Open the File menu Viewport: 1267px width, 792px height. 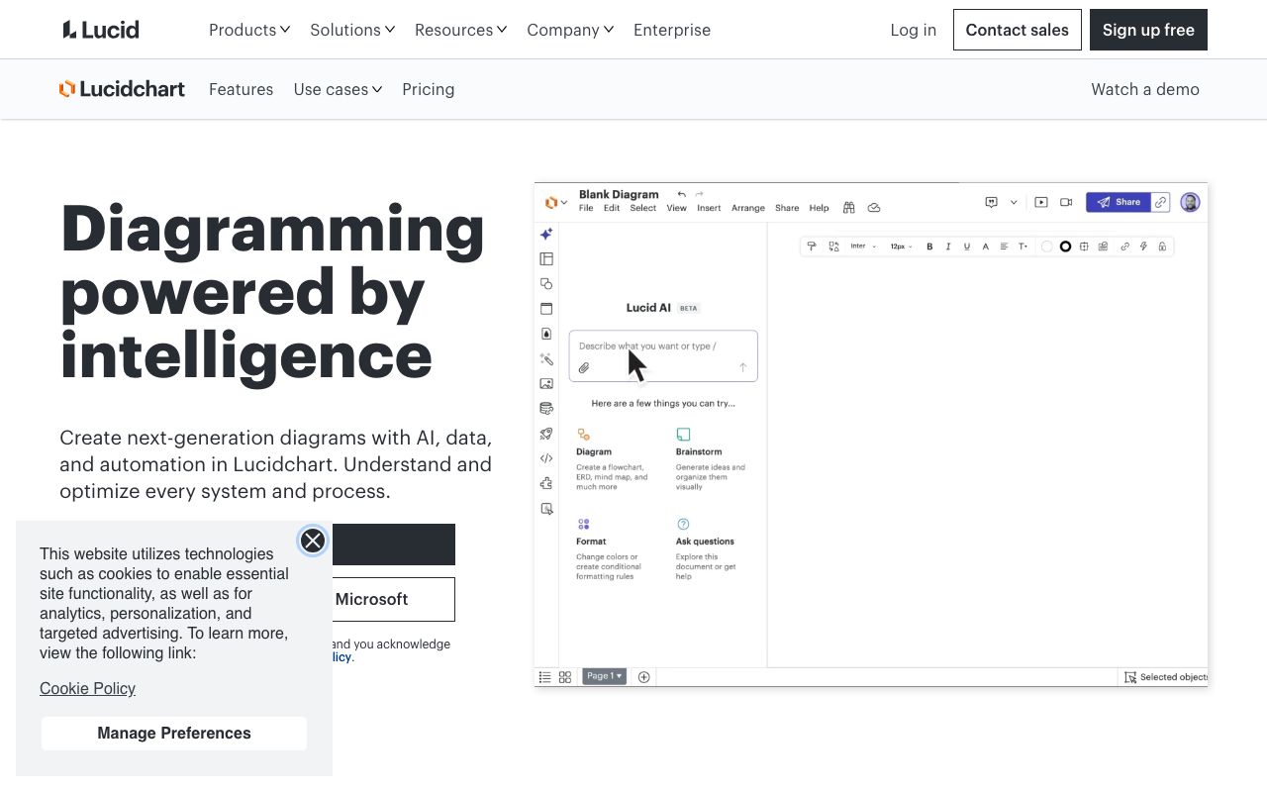click(x=586, y=208)
